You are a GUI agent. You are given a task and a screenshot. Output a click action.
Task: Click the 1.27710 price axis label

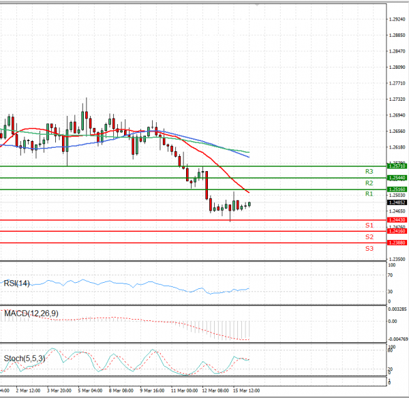click(x=397, y=83)
